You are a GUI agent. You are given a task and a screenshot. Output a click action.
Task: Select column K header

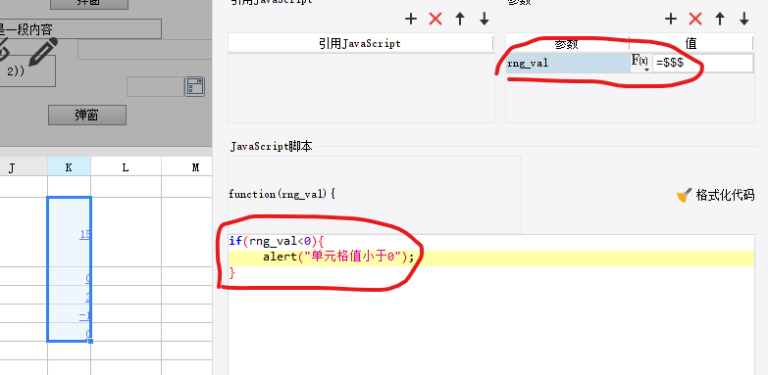click(x=69, y=167)
